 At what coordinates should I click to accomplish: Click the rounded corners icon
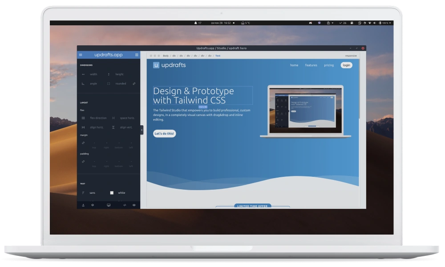(109, 84)
